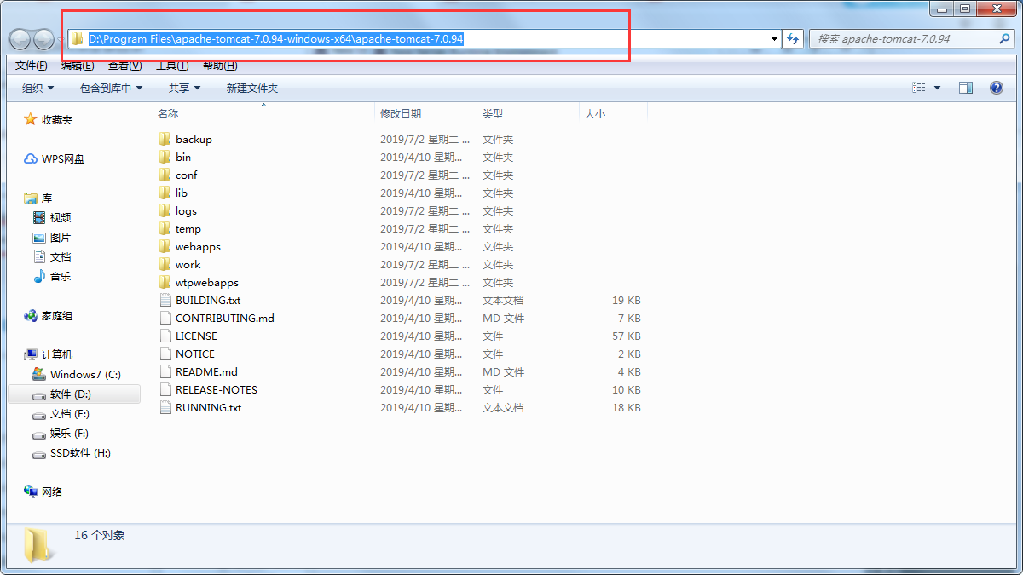
Task: Open the 视频 library
Action: tap(53, 217)
